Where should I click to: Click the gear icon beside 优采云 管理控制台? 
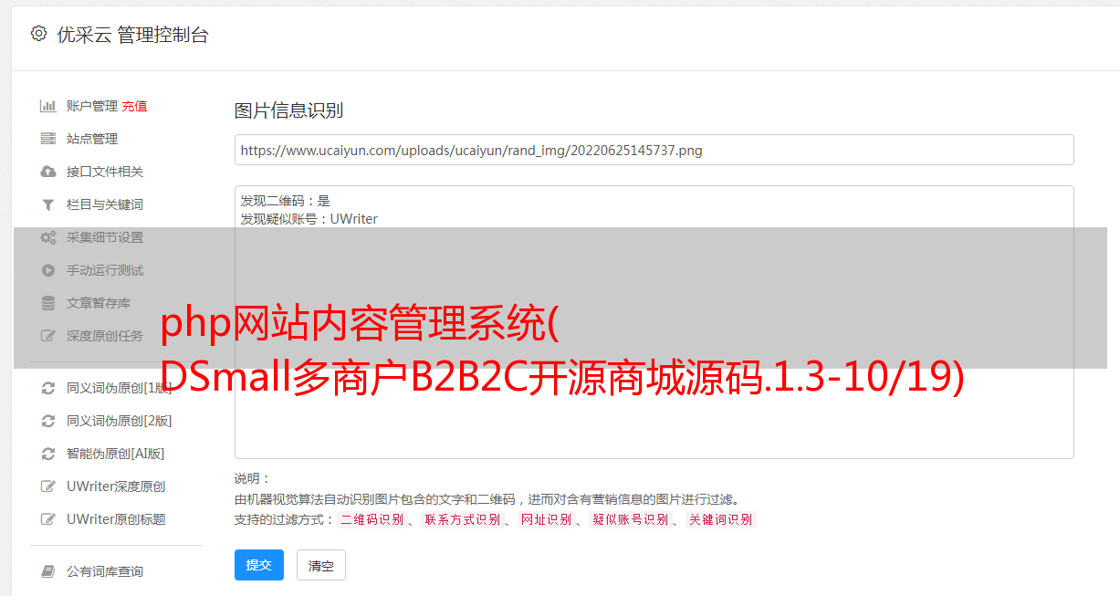(x=38, y=34)
